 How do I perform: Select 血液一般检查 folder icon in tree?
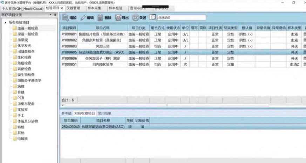coord(15,28)
